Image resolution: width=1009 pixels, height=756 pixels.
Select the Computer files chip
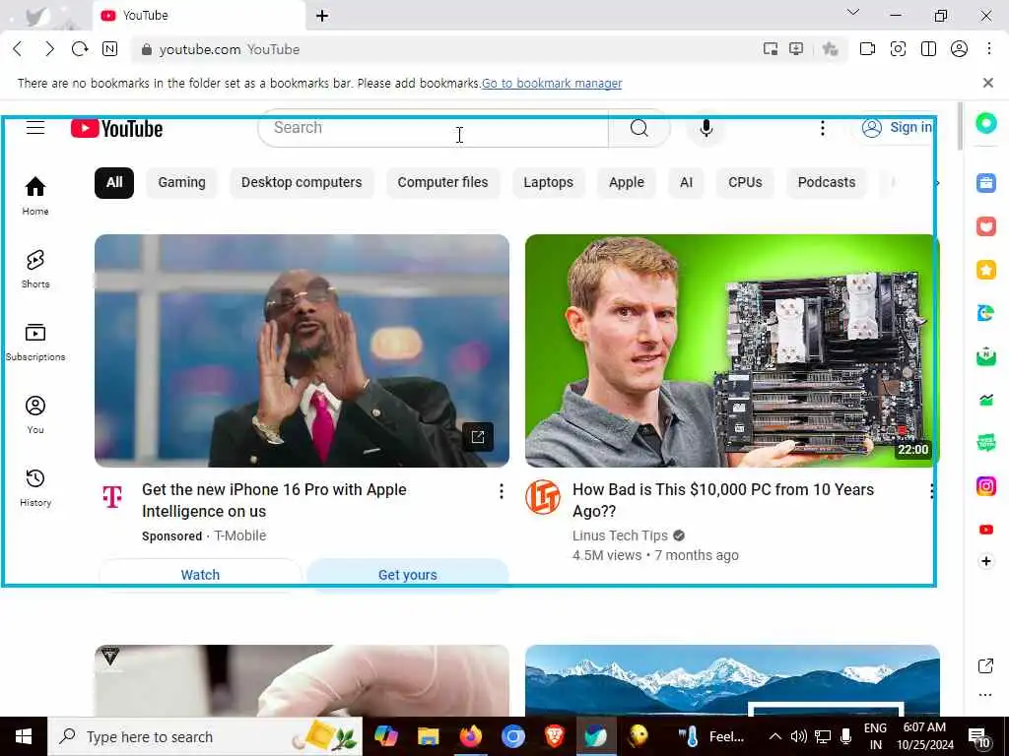(x=442, y=182)
